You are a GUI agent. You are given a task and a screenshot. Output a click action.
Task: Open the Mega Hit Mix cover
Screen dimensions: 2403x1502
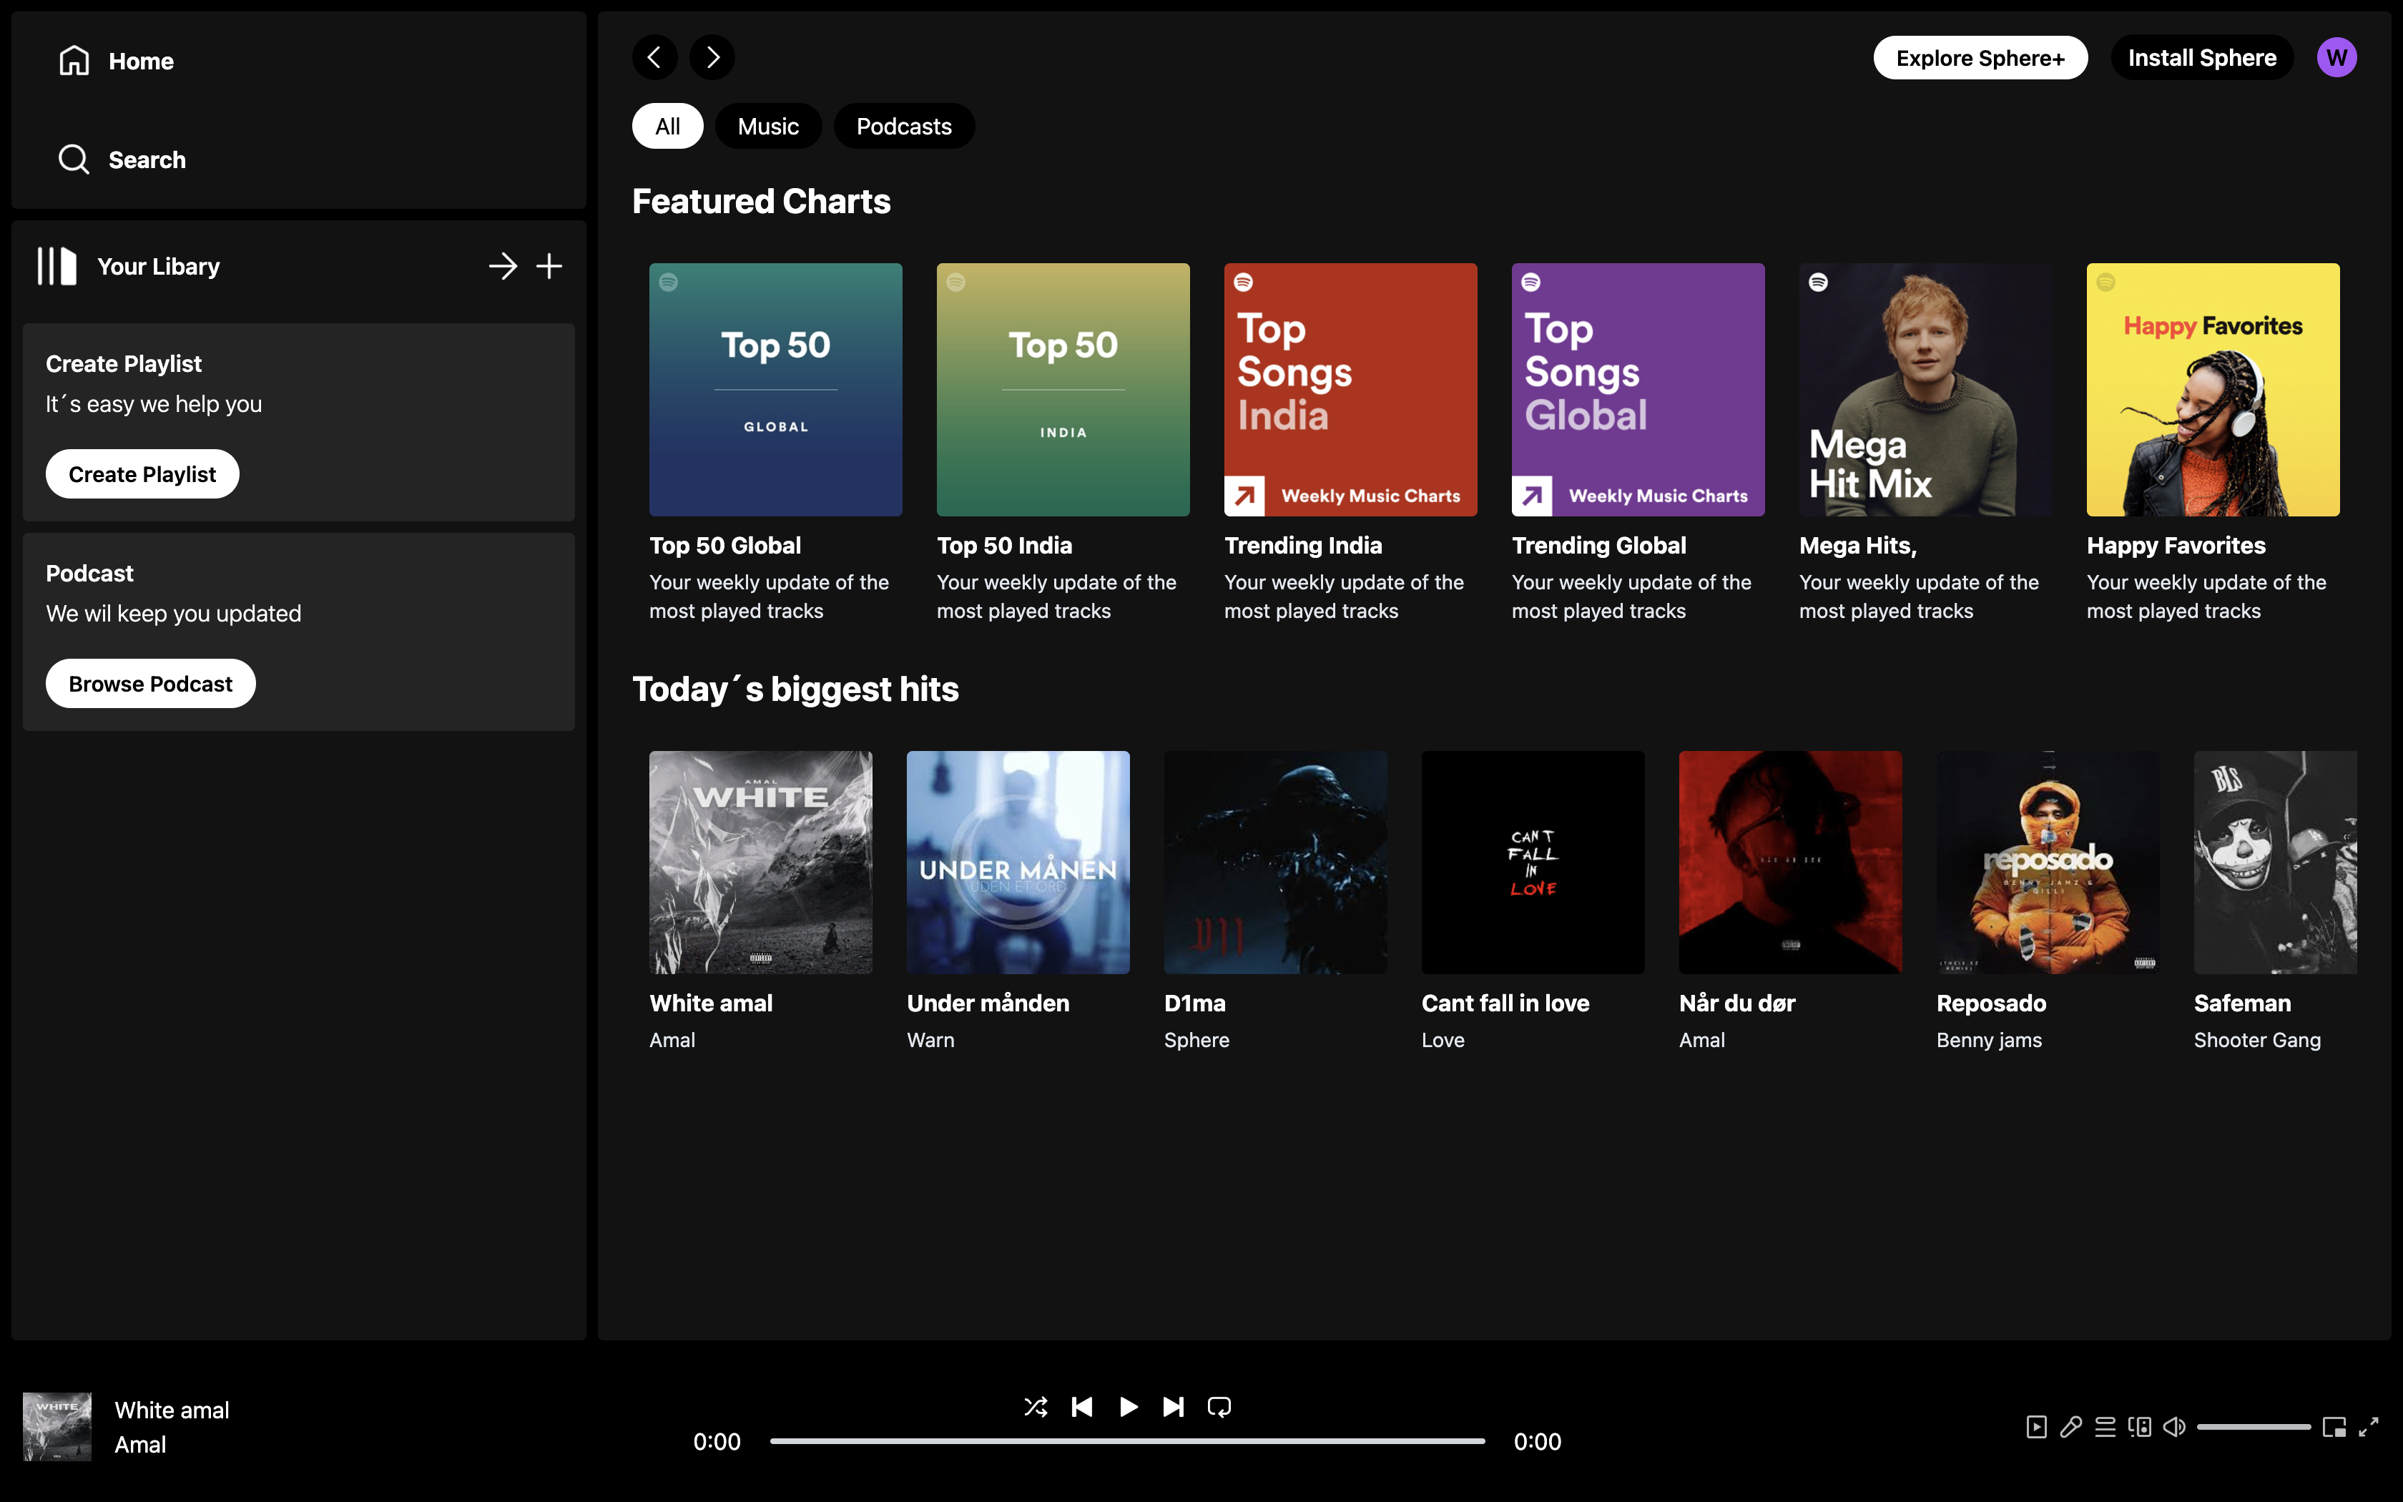[1925, 389]
